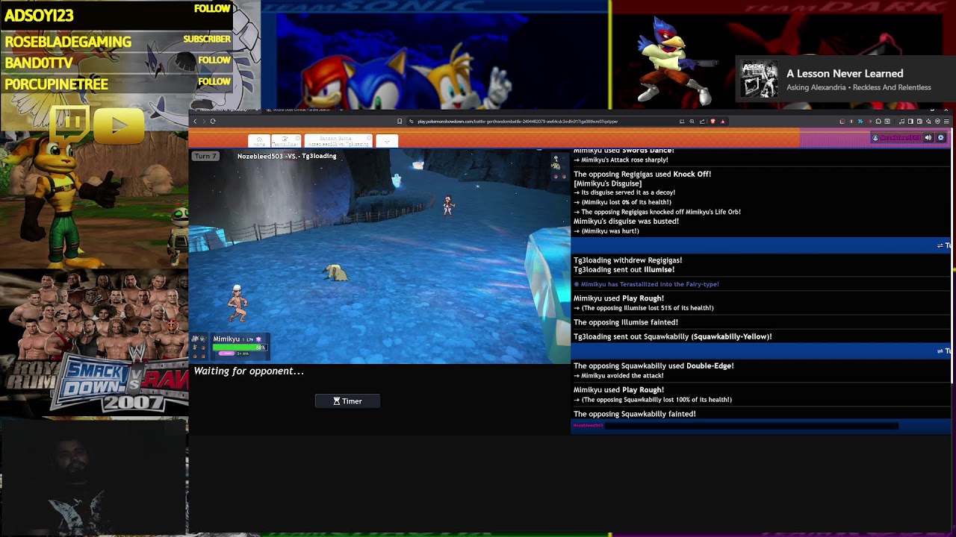Click the ROSEBLADEGAMING subscriber name
956x537 pixels.
(x=68, y=42)
